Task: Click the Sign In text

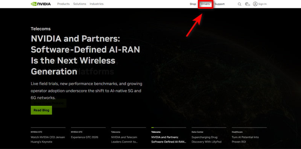Action: pos(262,4)
